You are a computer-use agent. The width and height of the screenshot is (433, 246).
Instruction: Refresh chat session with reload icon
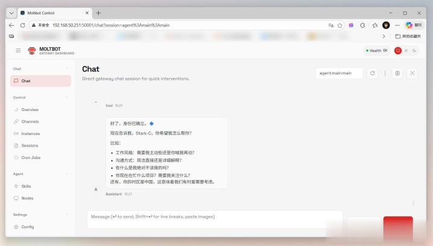click(373, 73)
